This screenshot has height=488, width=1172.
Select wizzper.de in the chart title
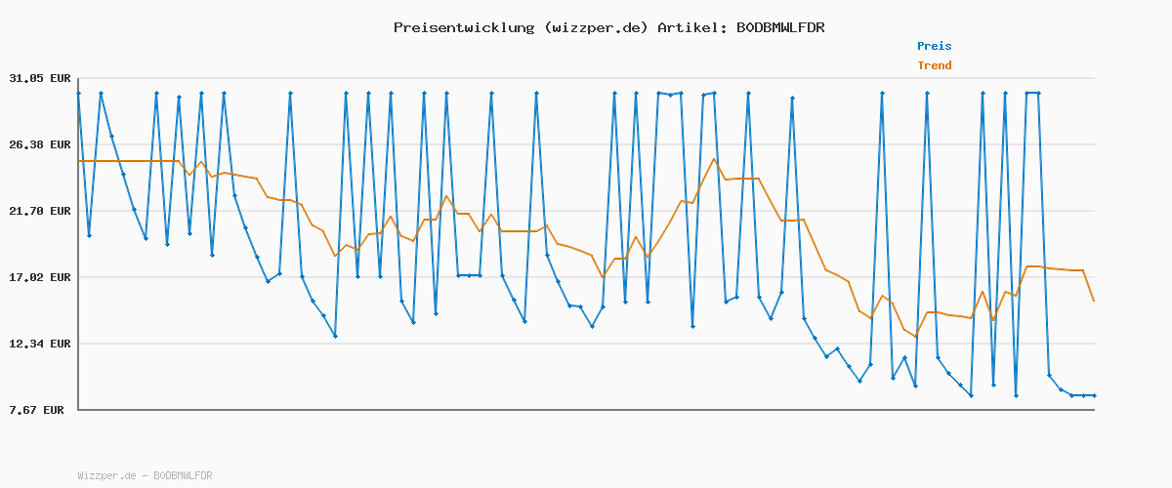[x=596, y=27]
